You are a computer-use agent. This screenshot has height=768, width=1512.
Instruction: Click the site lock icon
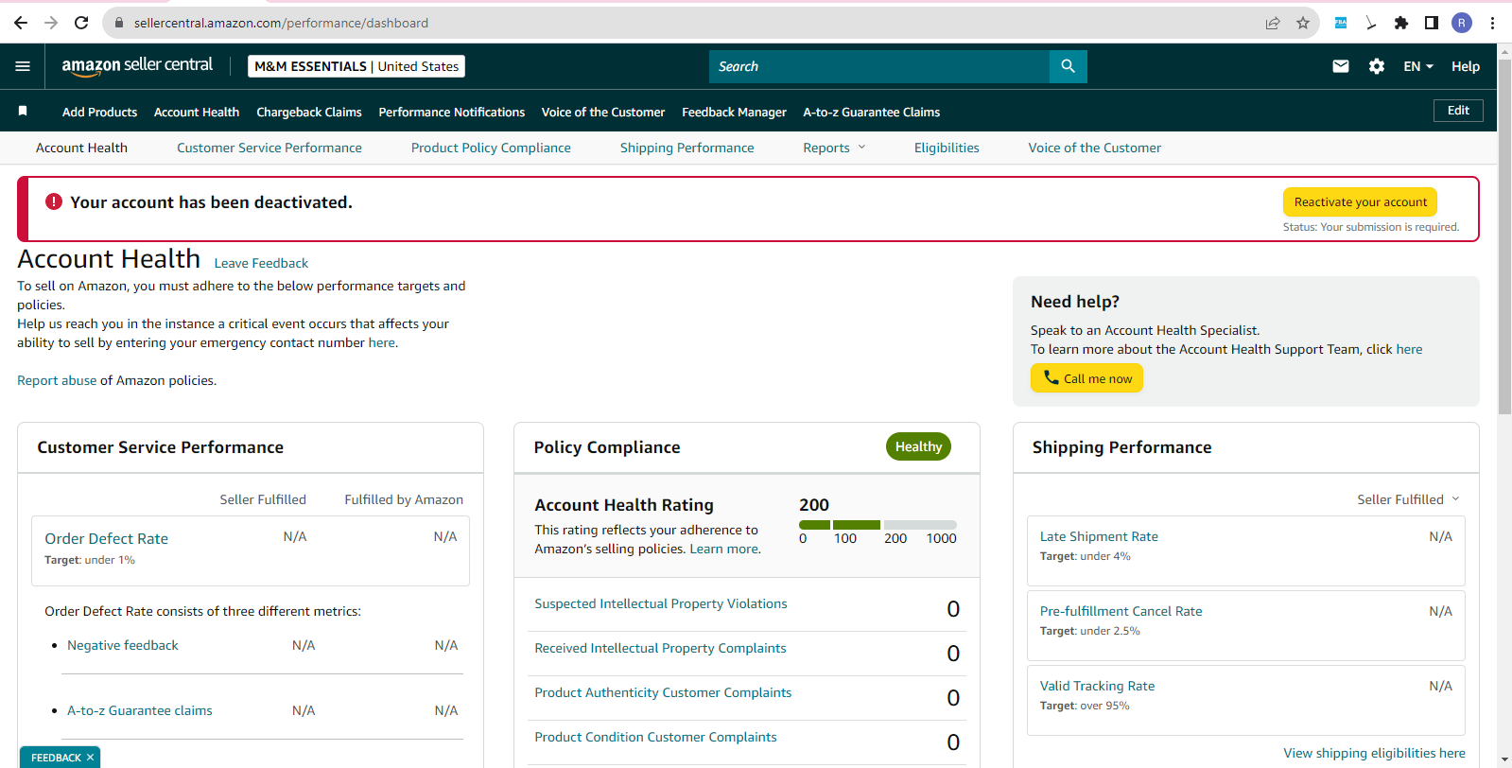(119, 23)
